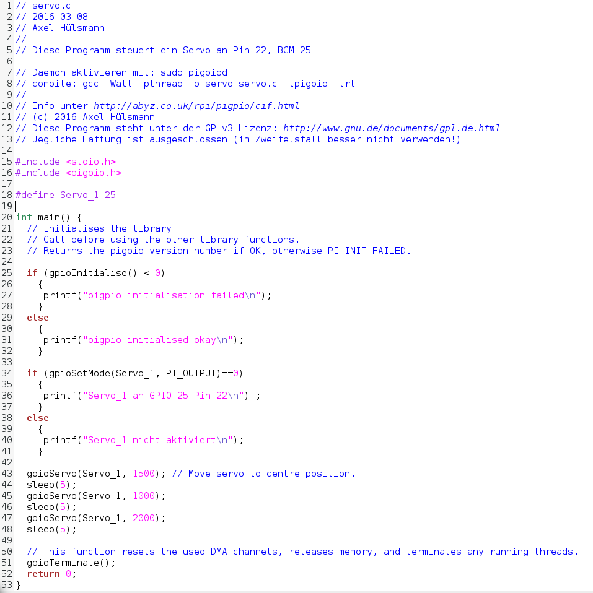Click the 'Returns the pigpio version number' comment
Screen dimensions: 593x593
click(219, 251)
